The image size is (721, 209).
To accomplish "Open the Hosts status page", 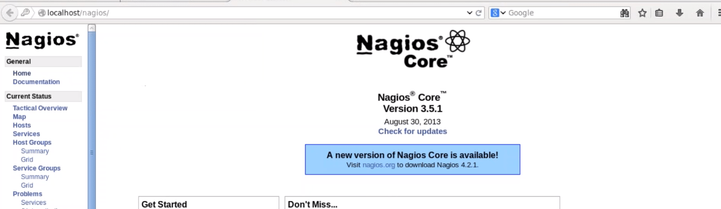I will [22, 125].
